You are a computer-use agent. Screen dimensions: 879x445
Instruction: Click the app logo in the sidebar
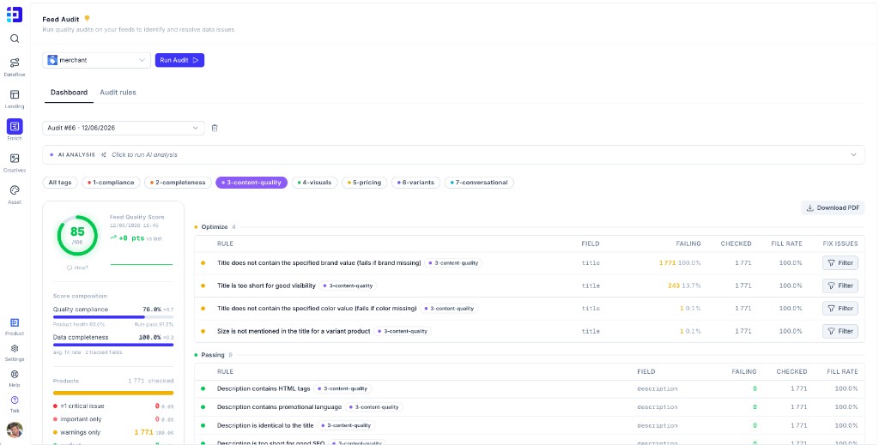tap(15, 15)
